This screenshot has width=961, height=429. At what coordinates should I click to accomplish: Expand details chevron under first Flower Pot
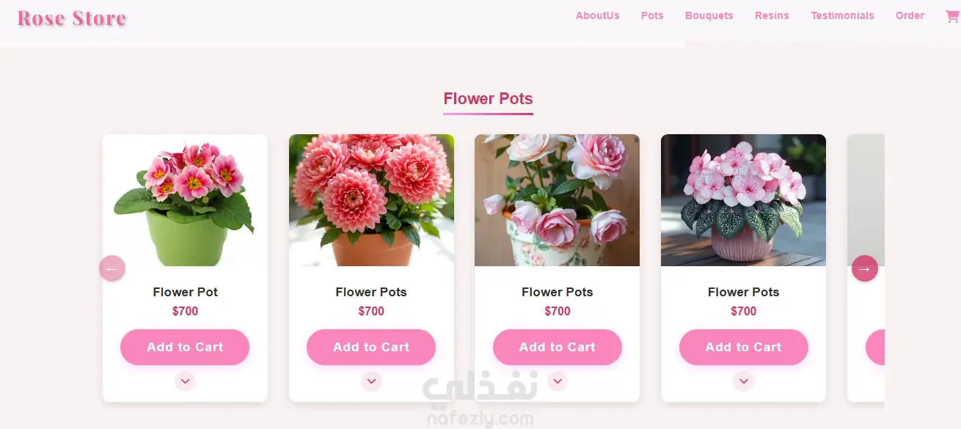pos(185,381)
